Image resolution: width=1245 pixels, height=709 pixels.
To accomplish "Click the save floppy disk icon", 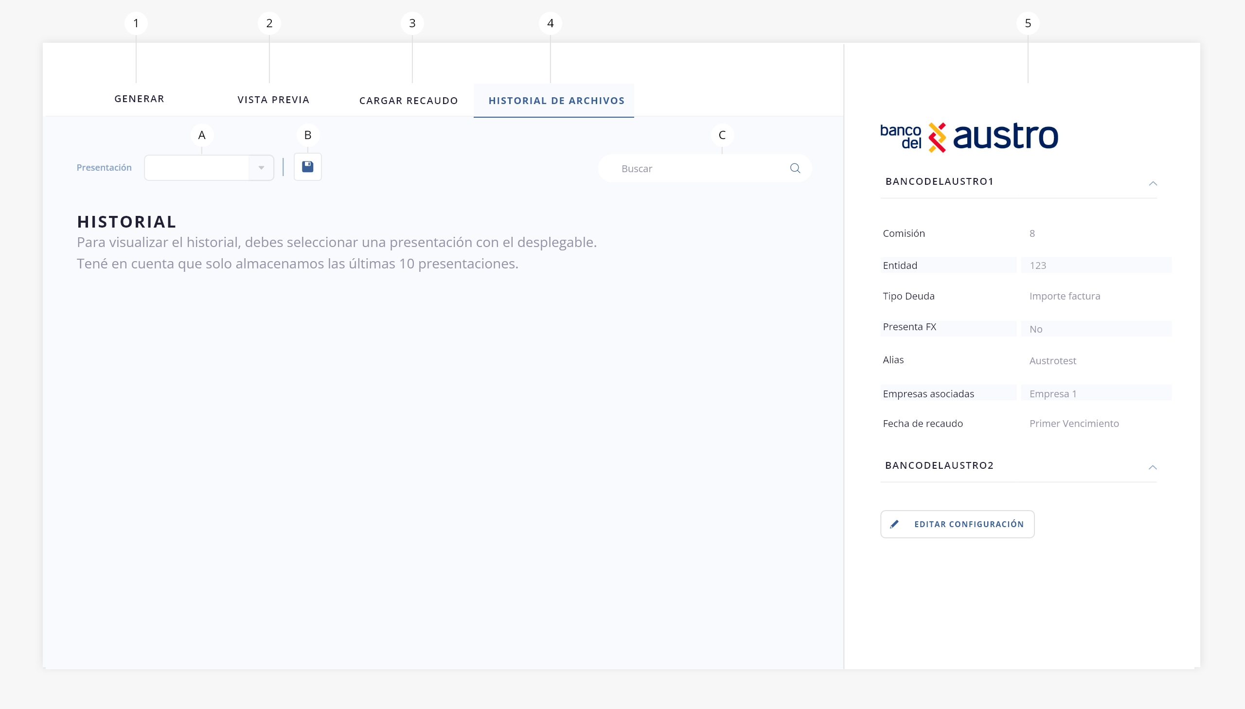I will (x=307, y=167).
